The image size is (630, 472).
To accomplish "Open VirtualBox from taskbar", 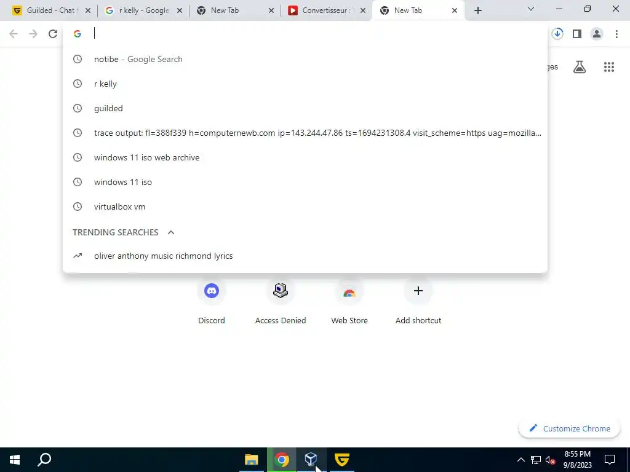I will (x=311, y=460).
